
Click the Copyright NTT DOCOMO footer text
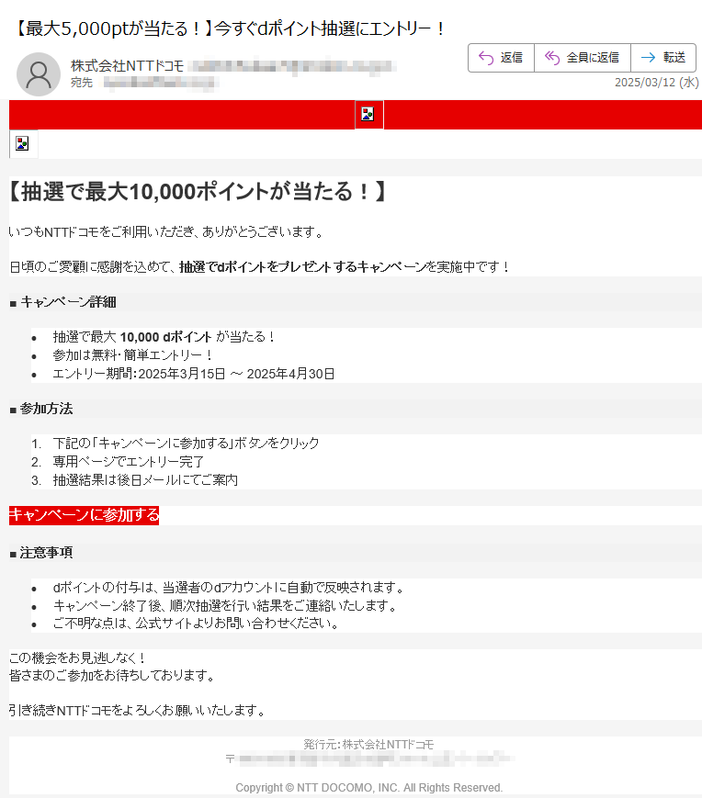click(x=369, y=788)
